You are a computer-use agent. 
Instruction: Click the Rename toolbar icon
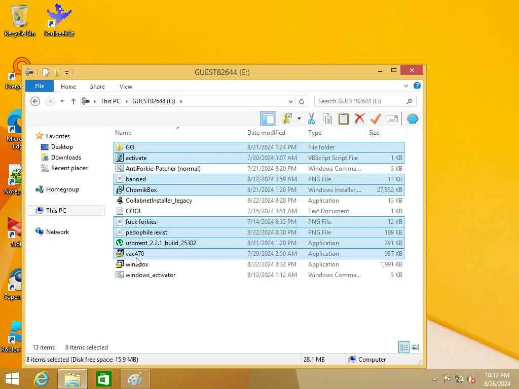click(392, 119)
